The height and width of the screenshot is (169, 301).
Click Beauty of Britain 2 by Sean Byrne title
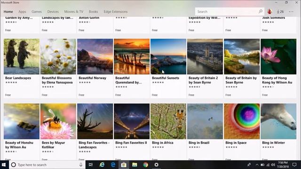tap(203, 80)
